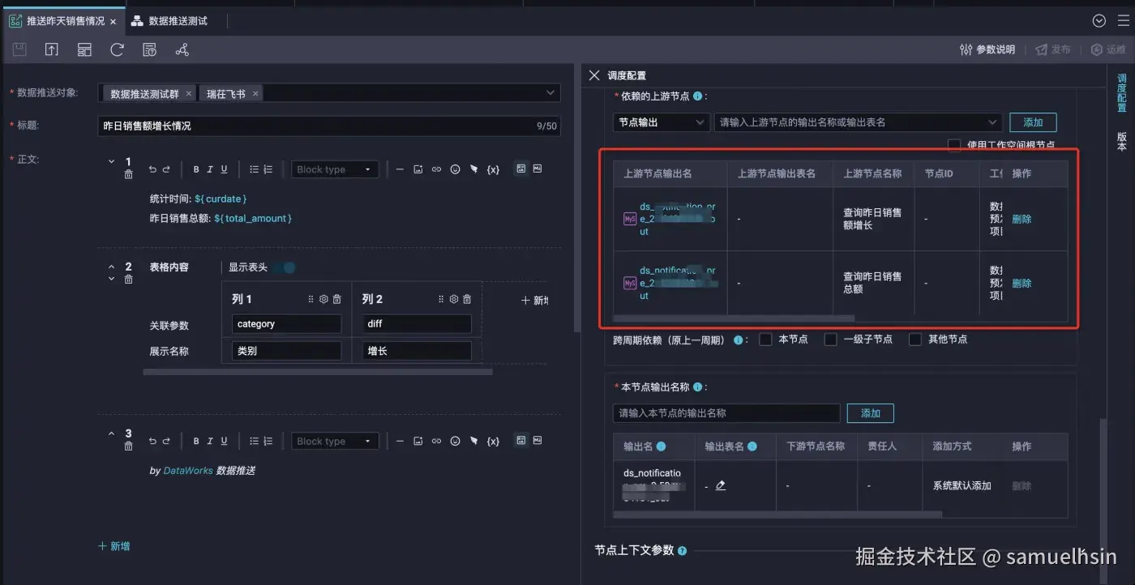This screenshot has height=585, width=1135.
Task: Move block 2 down with its chevron
Action: (112, 280)
